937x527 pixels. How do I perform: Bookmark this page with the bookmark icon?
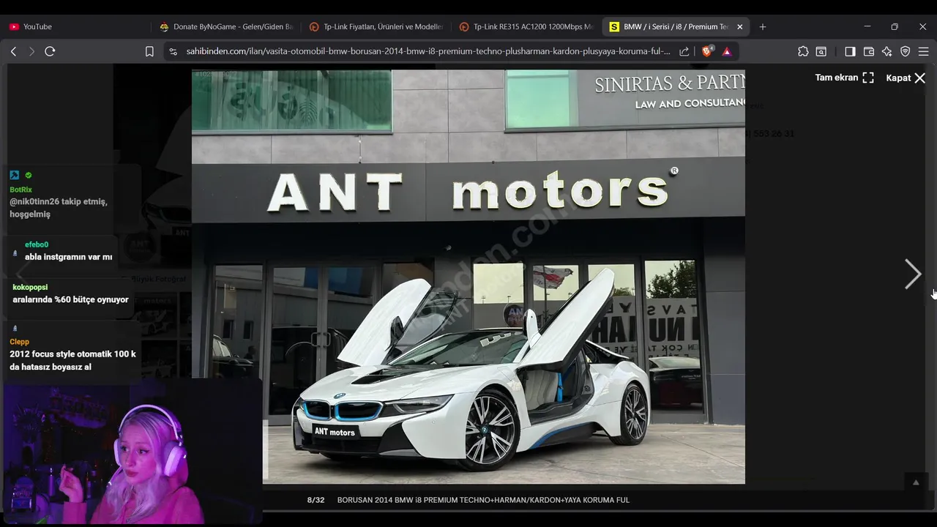pyautogui.click(x=149, y=51)
